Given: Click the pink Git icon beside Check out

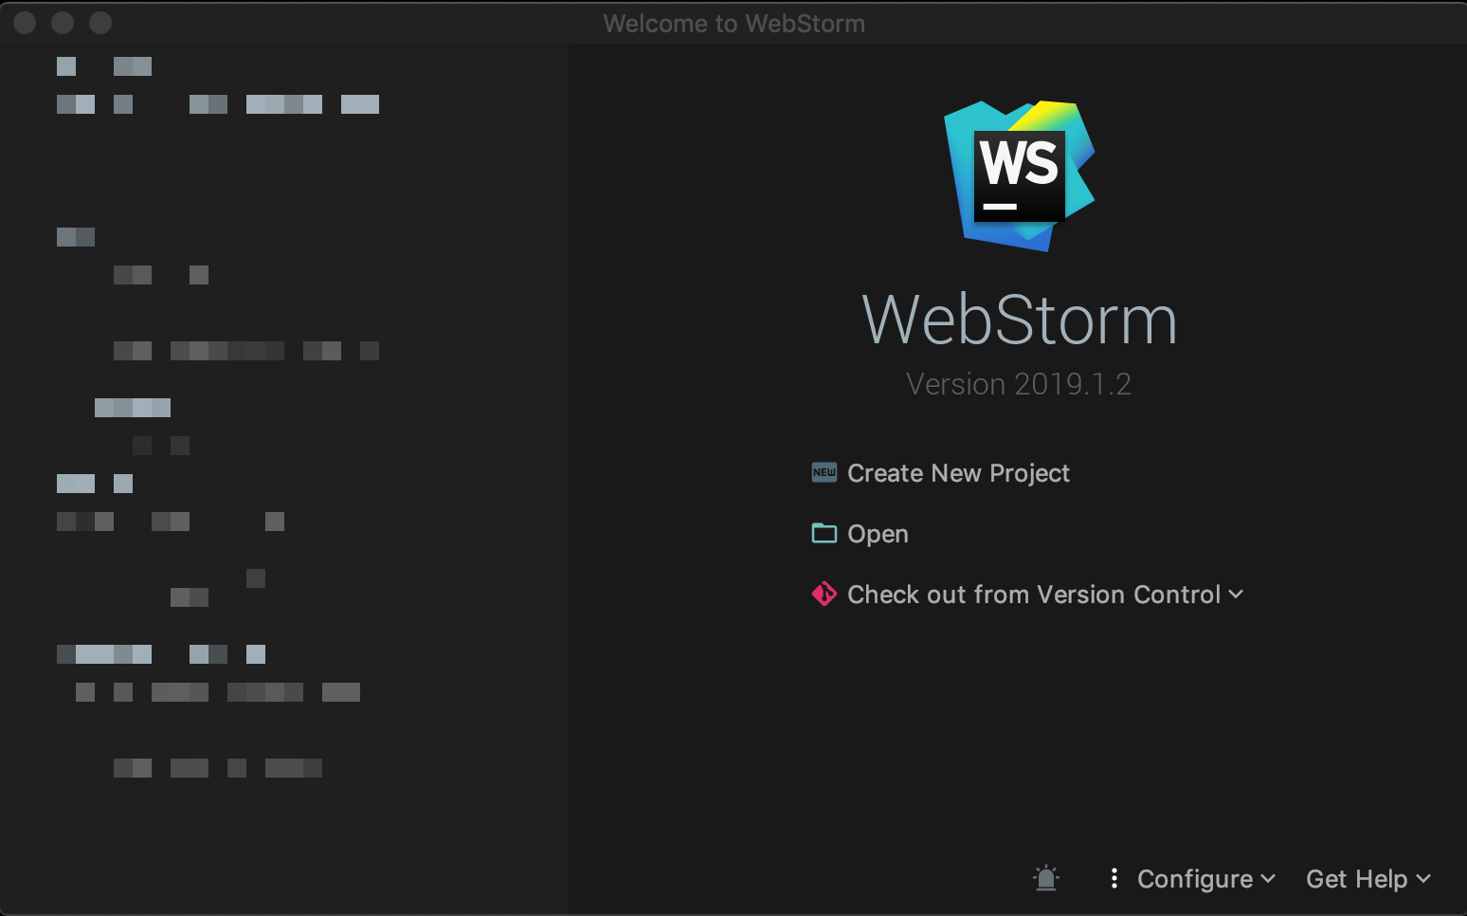Looking at the screenshot, I should click(824, 594).
